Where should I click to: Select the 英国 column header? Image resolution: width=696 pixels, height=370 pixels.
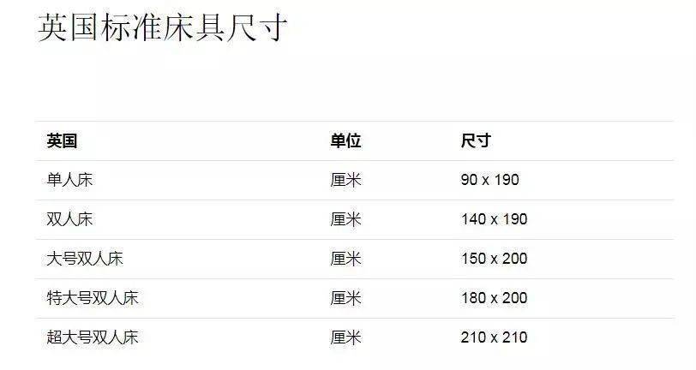[62, 141]
